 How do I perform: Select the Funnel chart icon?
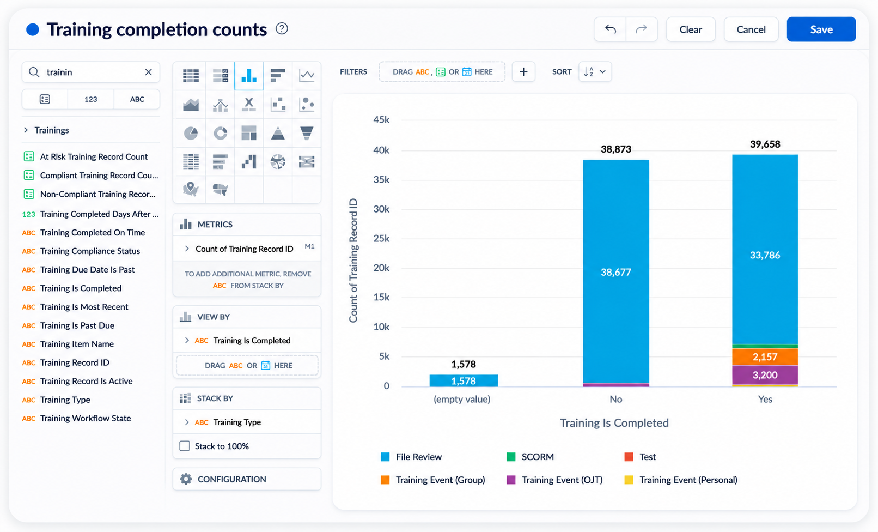tap(307, 133)
